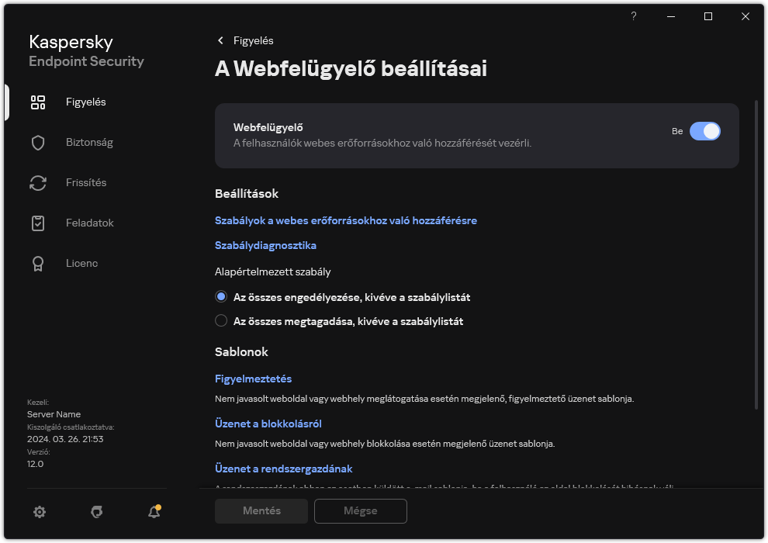Open application settings via gear icon

pyautogui.click(x=40, y=512)
